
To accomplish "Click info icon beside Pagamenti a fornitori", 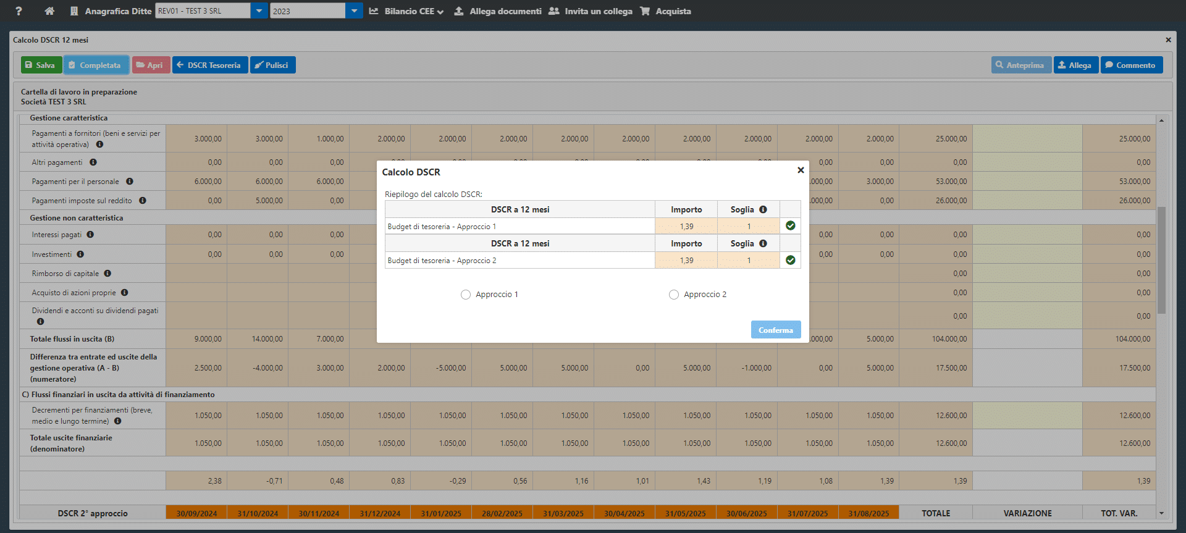I will coord(99,145).
